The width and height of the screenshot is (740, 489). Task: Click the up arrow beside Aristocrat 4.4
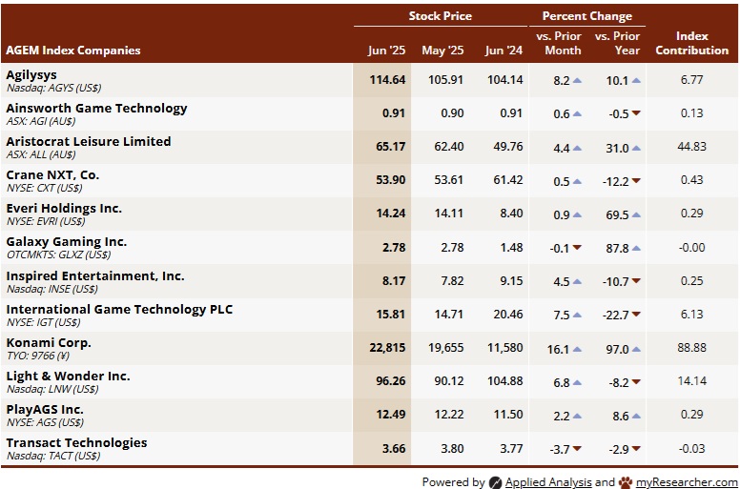[577, 148]
